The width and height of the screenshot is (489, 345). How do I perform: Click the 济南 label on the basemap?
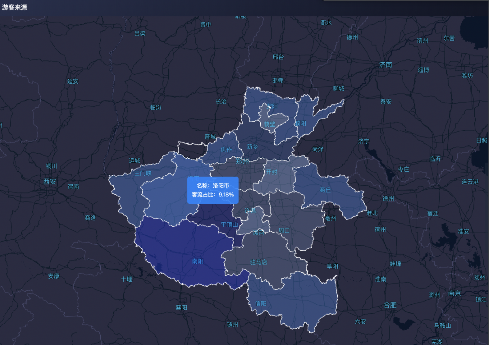click(x=385, y=65)
